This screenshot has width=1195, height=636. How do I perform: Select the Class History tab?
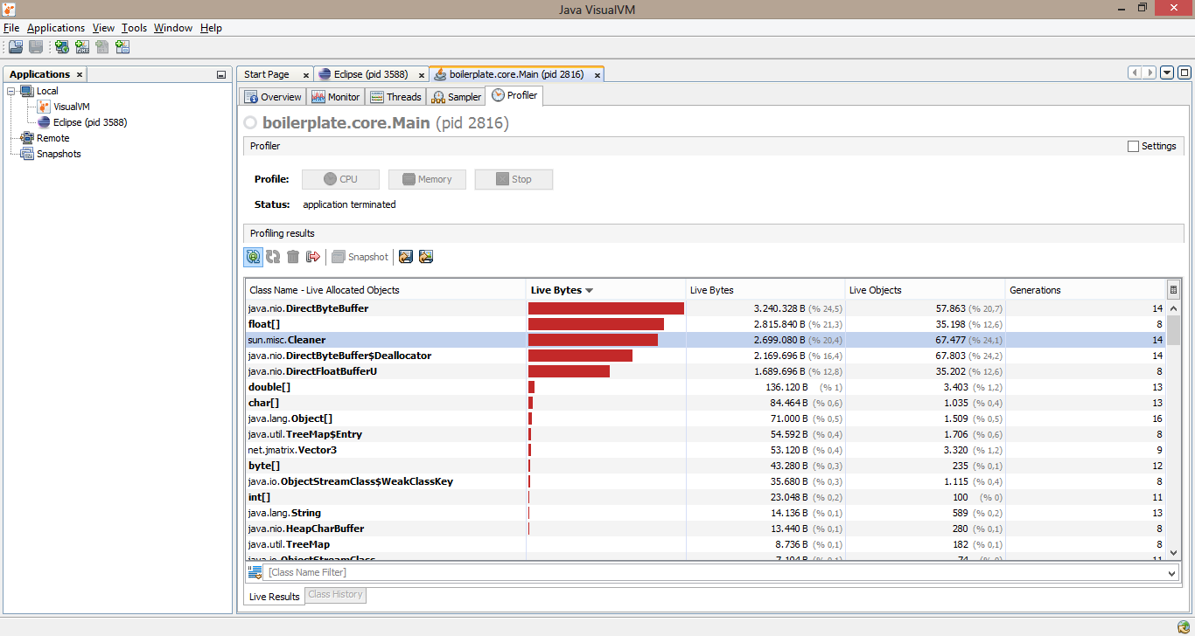point(335,595)
